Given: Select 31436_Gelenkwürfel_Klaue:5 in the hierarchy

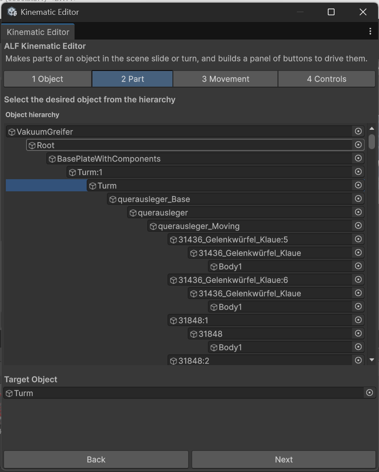Looking at the screenshot, I should [266, 240].
